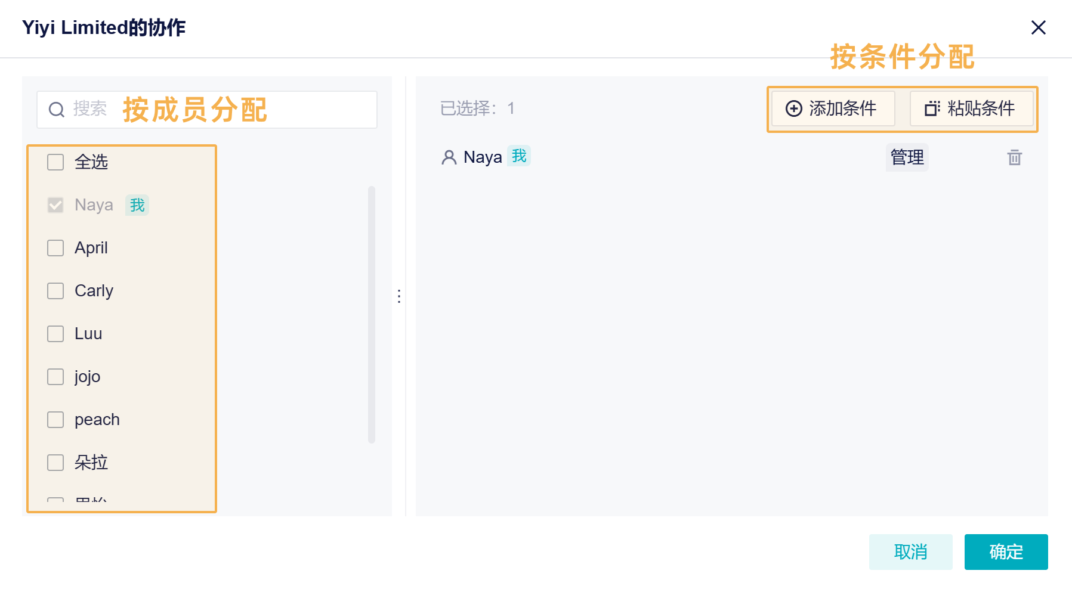Click the 取消 cancel button
This screenshot has height=589, width=1072.
910,552
